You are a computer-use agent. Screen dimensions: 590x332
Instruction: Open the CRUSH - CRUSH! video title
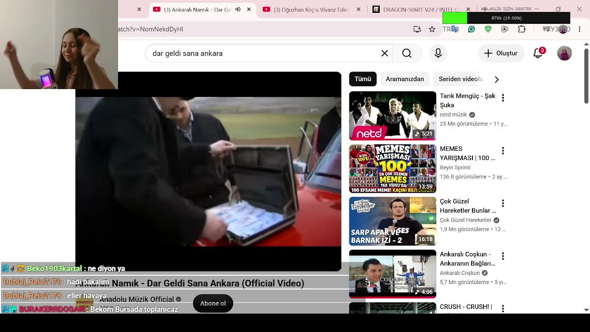[x=466, y=307]
